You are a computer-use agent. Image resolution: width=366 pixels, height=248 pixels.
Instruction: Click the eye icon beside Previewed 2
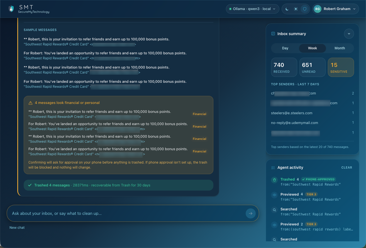point(275,225)
